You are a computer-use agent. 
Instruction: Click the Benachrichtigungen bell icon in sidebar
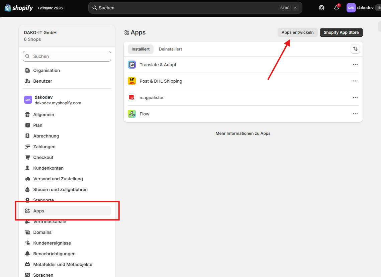point(27,254)
